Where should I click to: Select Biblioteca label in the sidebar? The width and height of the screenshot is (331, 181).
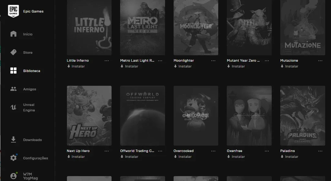pyautogui.click(x=32, y=71)
